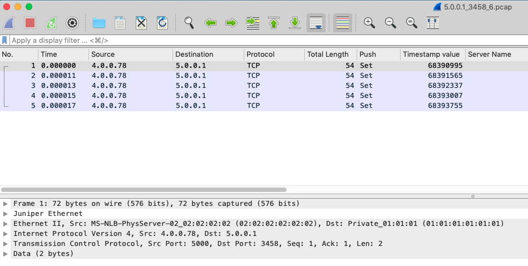Start capture with the shark fin icon
This screenshot has height=266, width=528.
click(x=9, y=23)
